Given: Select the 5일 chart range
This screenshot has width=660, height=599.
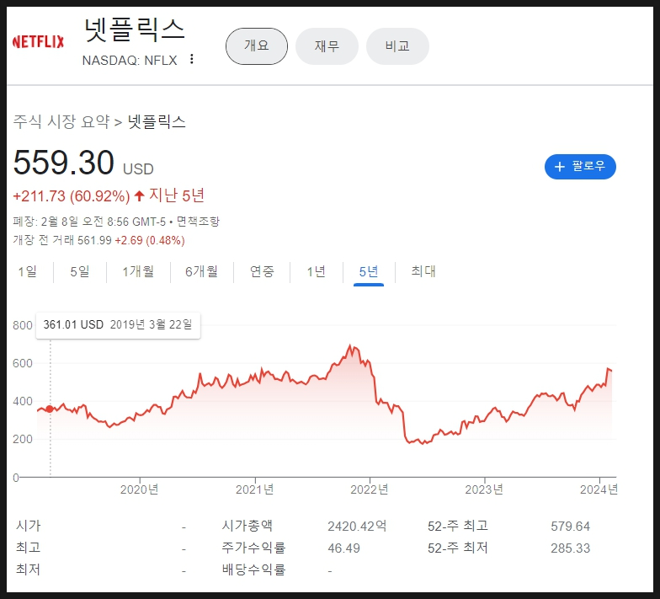Looking at the screenshot, I should pyautogui.click(x=79, y=271).
